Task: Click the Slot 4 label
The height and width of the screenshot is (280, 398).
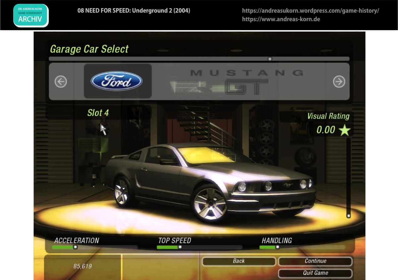Action: click(x=98, y=113)
